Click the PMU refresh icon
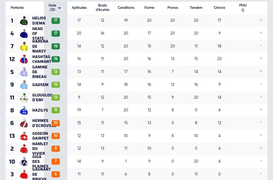The height and width of the screenshot is (180, 273). [x=243, y=10]
